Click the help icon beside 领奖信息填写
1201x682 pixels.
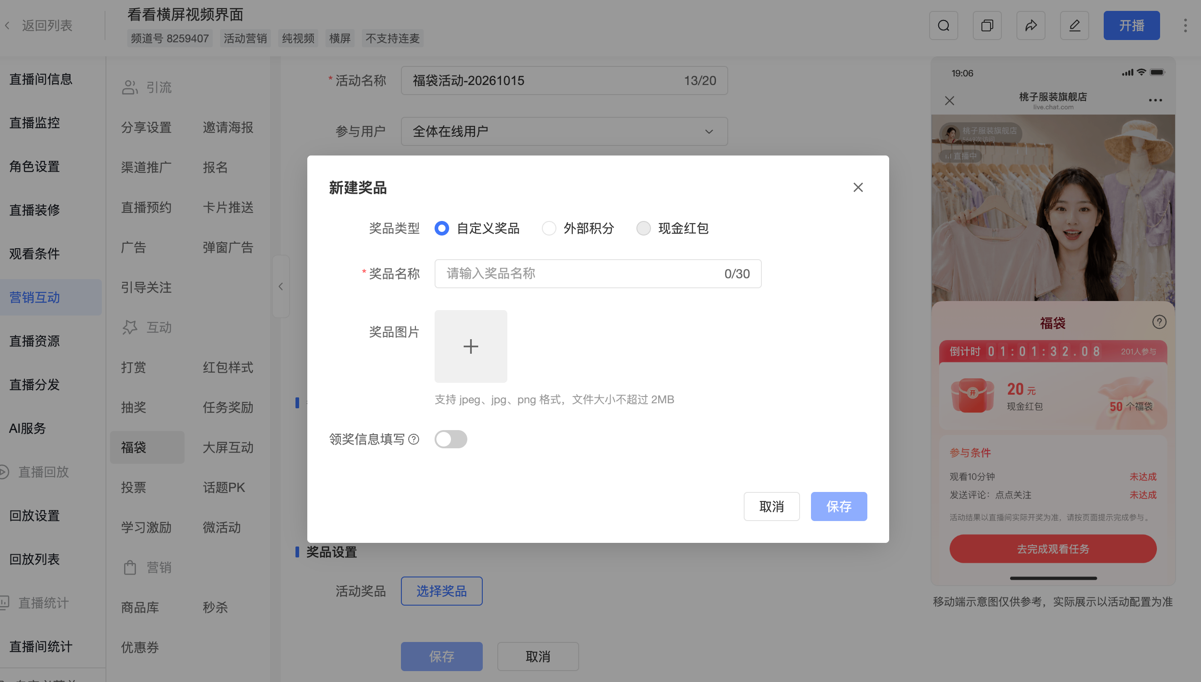click(x=414, y=439)
